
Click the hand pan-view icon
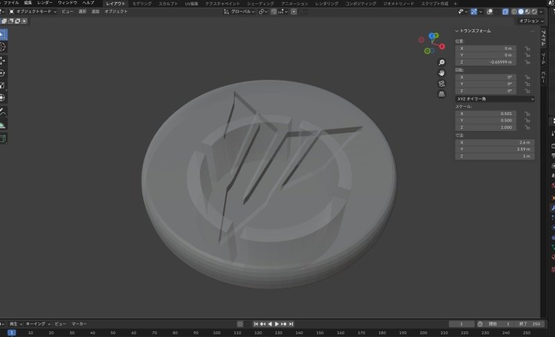441,73
